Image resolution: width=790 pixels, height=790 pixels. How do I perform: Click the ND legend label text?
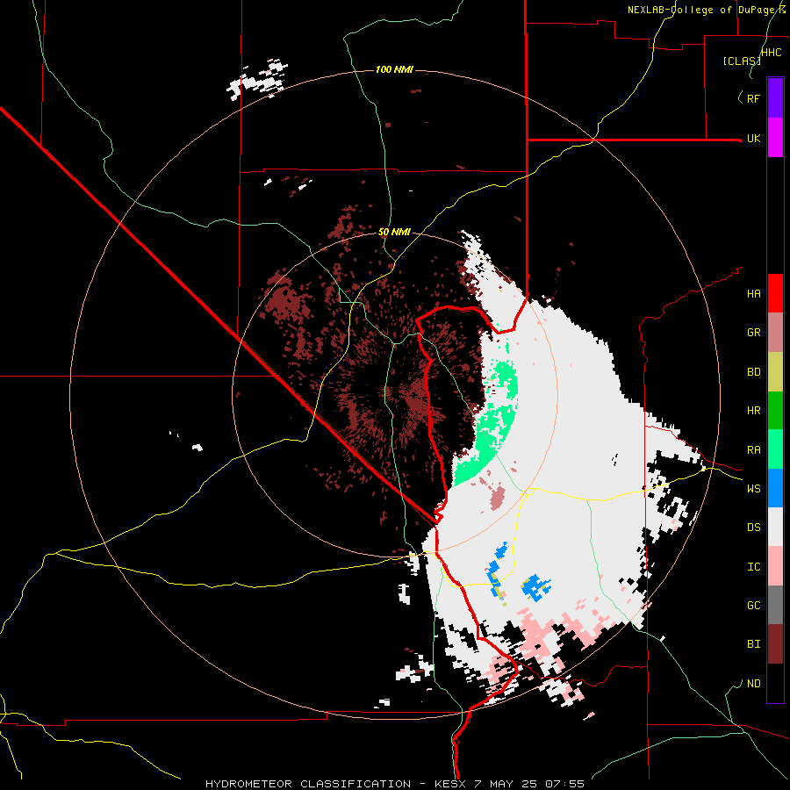(x=753, y=684)
